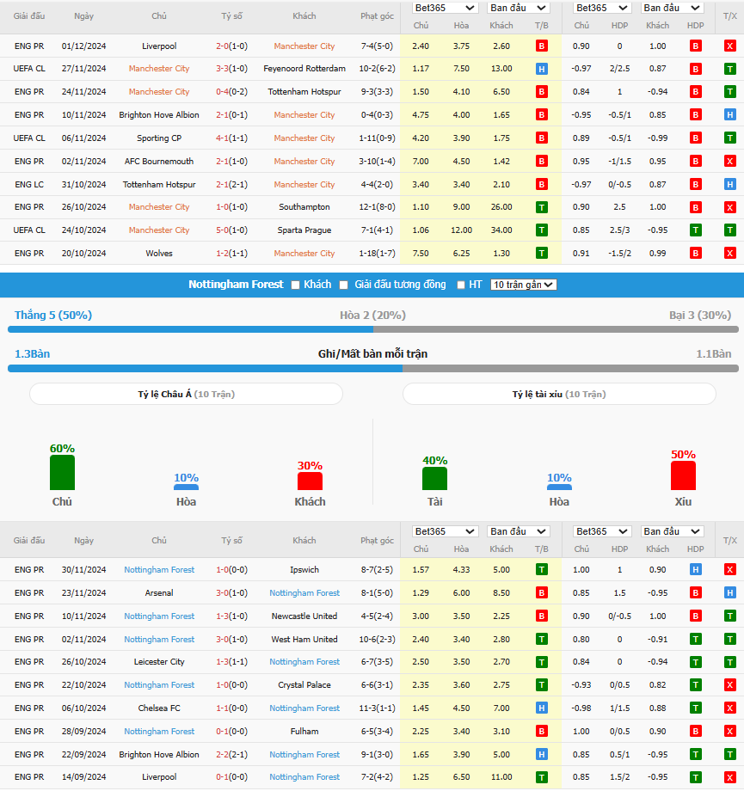Image resolution: width=744 pixels, height=791 pixels.
Task: Click green T T/B badge in Ipswich row
Action: [x=542, y=569]
